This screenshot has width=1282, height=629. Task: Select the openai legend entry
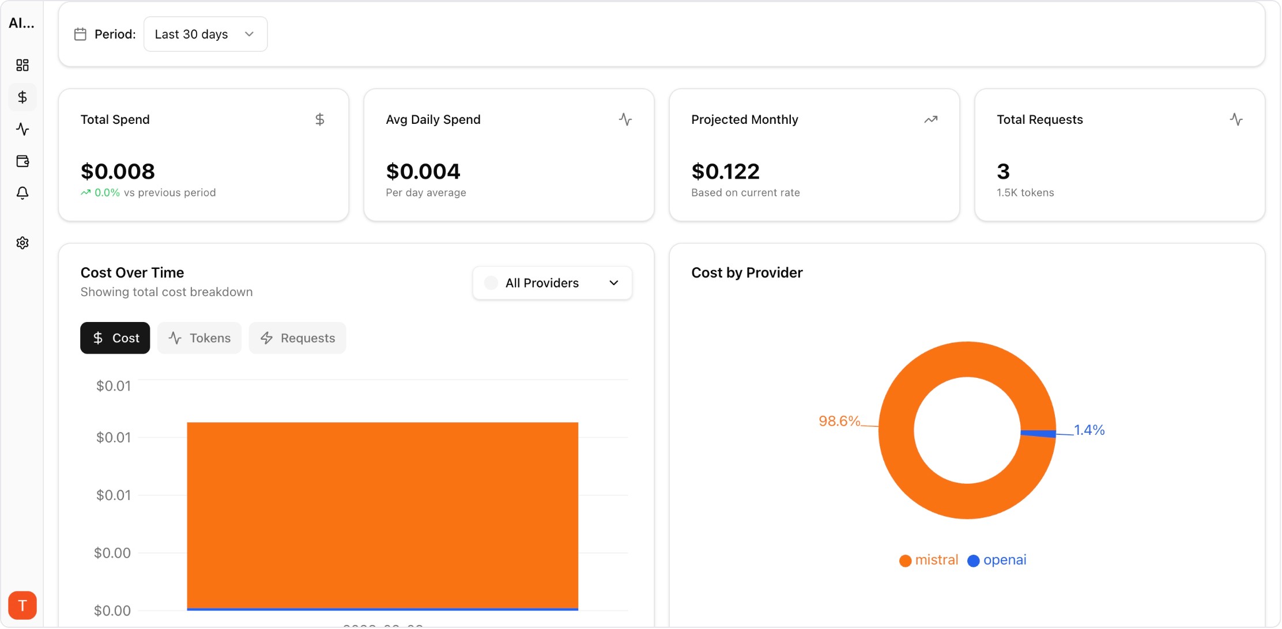coord(997,559)
